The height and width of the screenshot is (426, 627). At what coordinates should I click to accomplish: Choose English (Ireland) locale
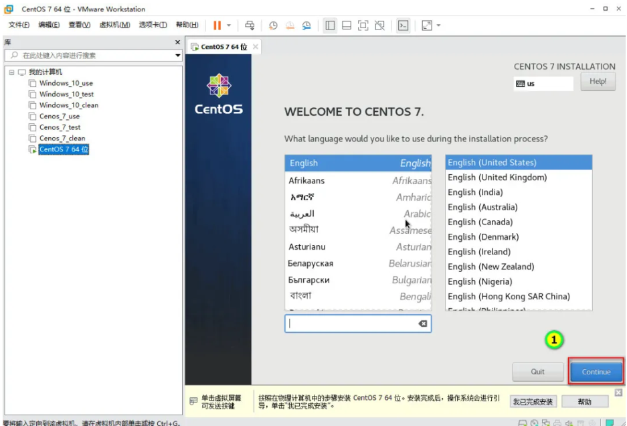coord(519,252)
